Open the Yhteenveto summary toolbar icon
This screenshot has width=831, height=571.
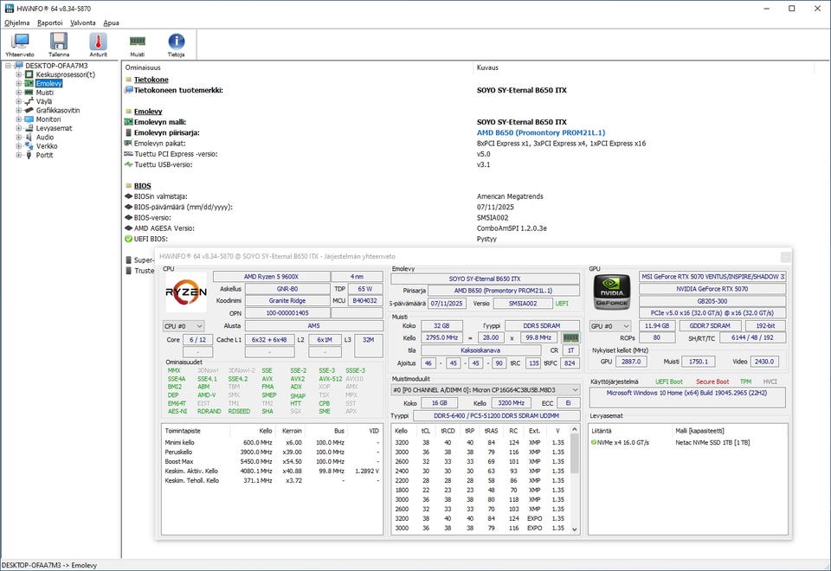pyautogui.click(x=21, y=42)
